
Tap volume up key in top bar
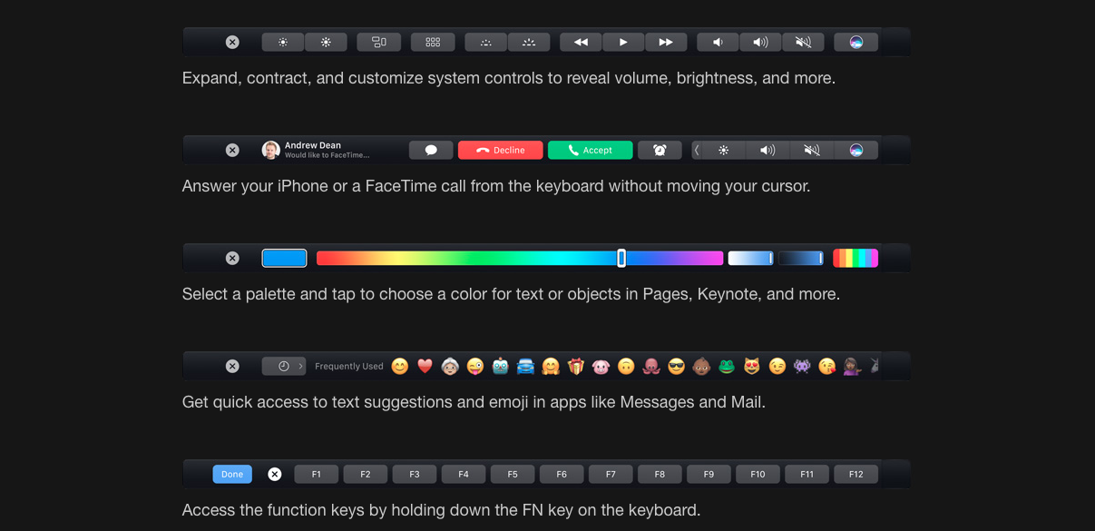[760, 42]
